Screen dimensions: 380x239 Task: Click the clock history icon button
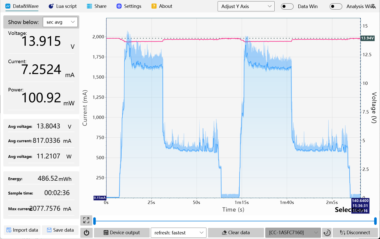tap(327, 233)
